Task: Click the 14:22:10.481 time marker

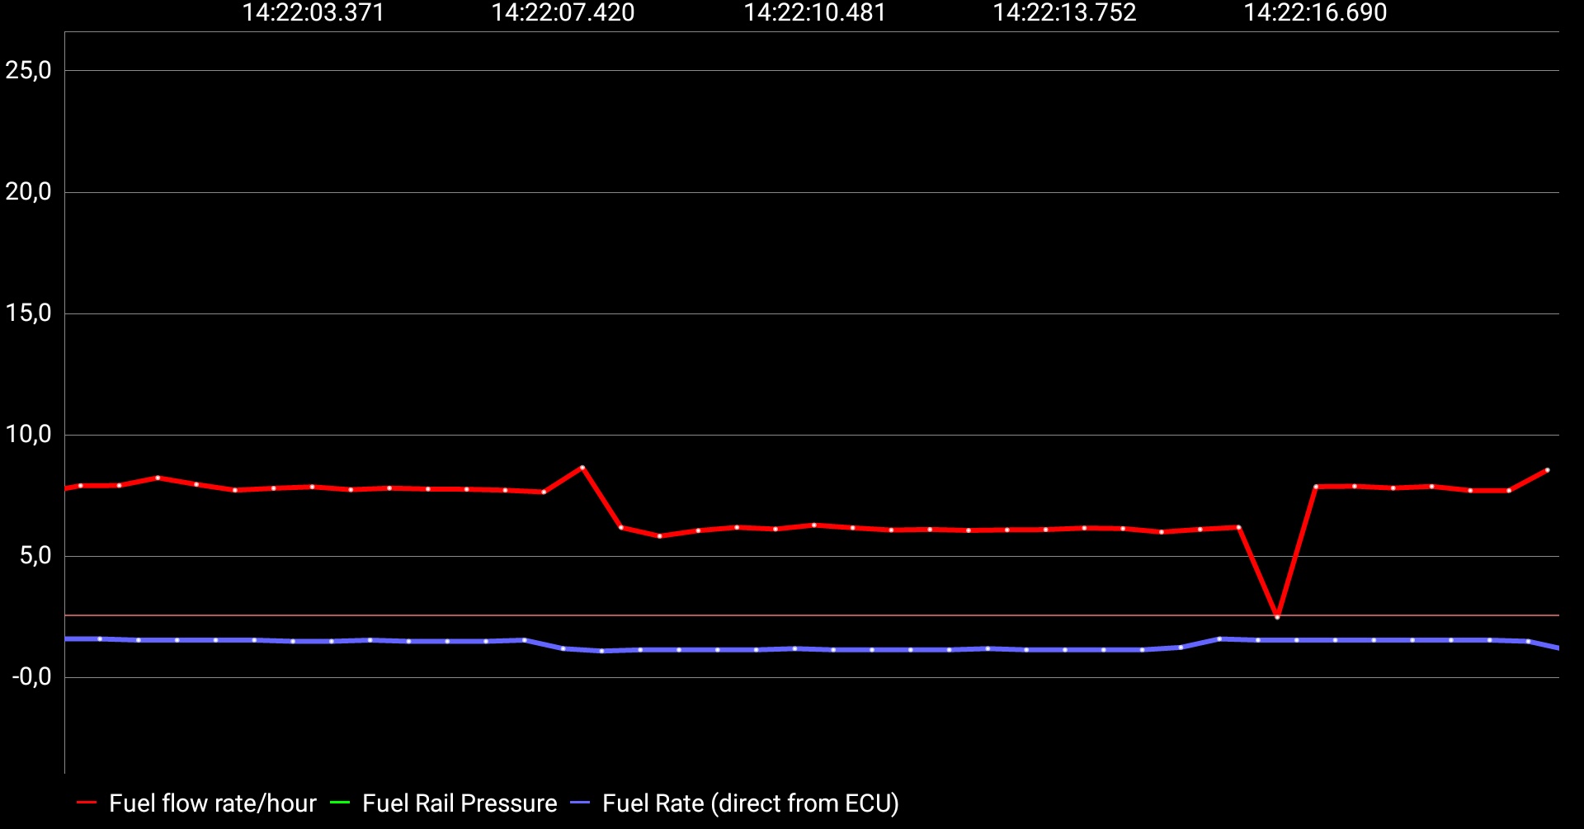Action: pyautogui.click(x=815, y=13)
